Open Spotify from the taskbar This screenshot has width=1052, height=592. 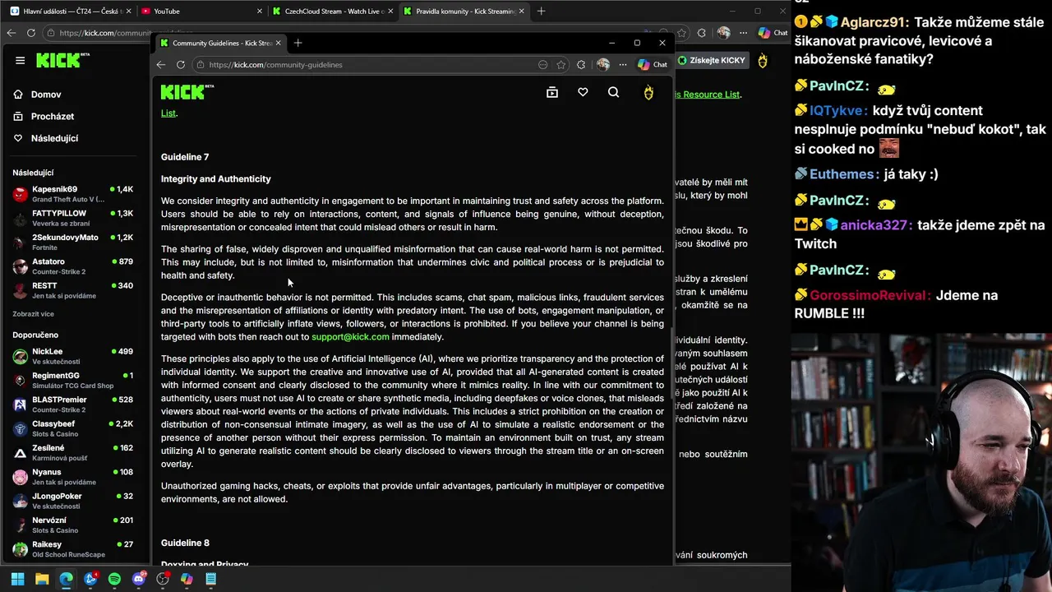click(x=114, y=579)
